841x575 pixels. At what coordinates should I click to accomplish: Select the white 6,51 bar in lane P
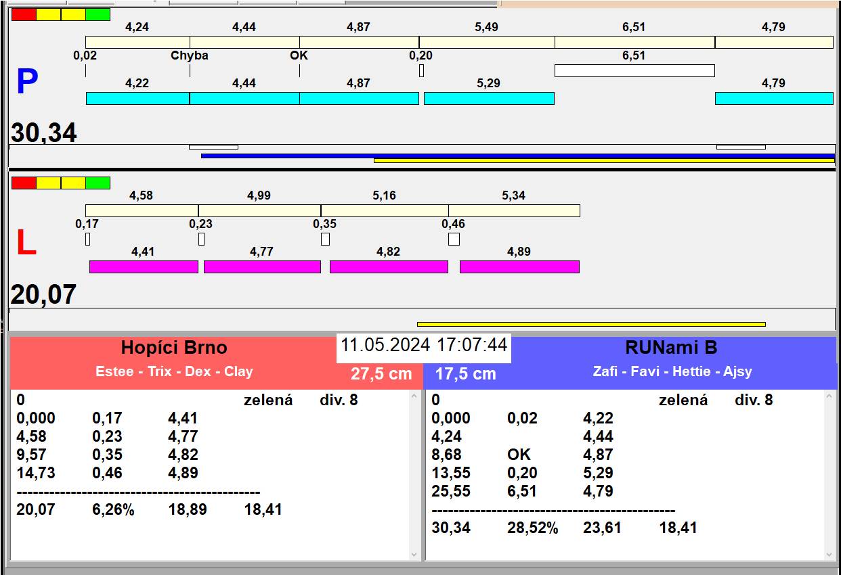634,70
